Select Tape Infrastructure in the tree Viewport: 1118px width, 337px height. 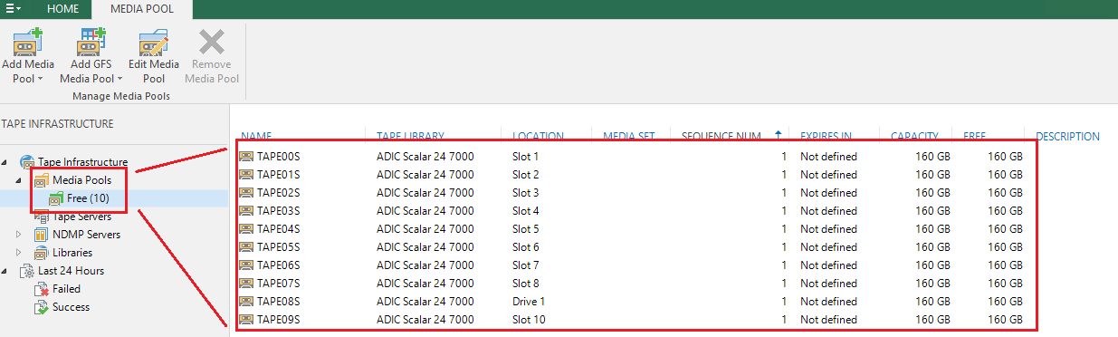(x=82, y=162)
